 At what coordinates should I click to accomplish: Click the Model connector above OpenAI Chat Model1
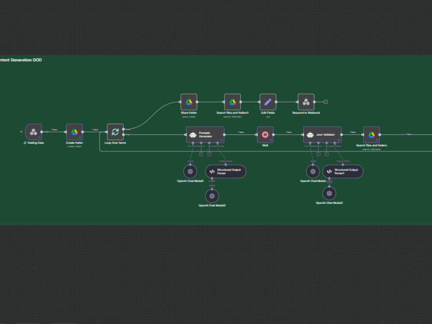[x=190, y=165]
